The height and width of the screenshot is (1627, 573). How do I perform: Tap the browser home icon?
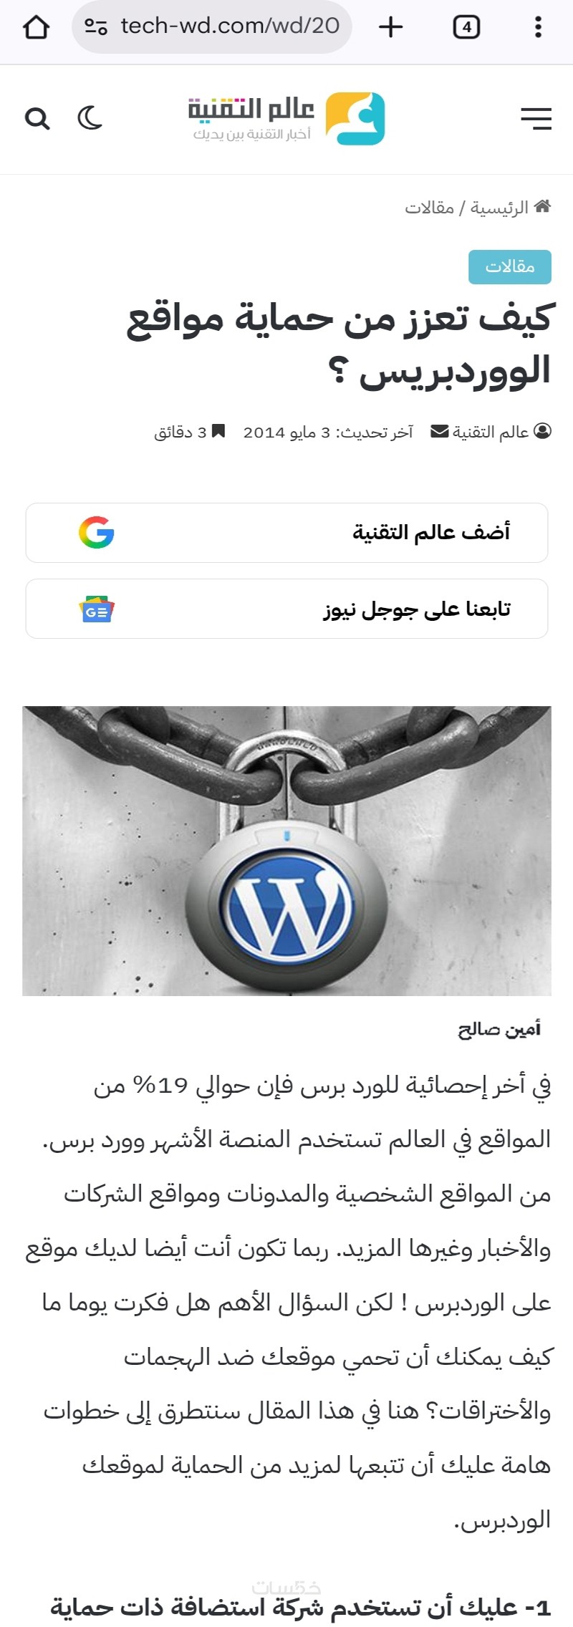(x=36, y=27)
